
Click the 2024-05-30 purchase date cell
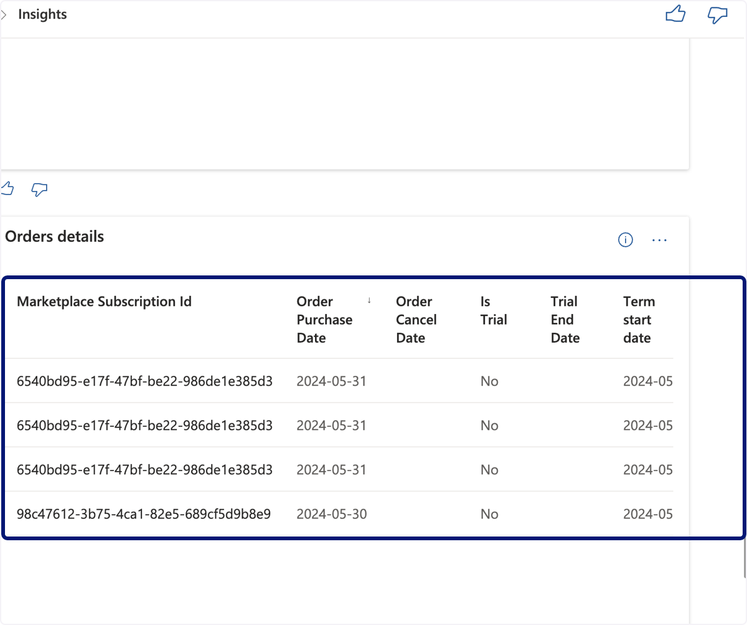pyautogui.click(x=332, y=514)
